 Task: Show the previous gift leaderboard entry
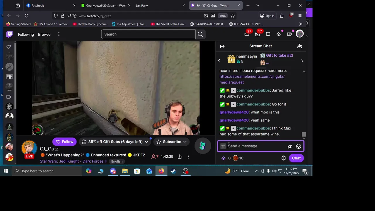(219, 61)
